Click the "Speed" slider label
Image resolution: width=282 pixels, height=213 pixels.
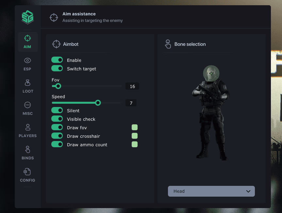click(58, 97)
